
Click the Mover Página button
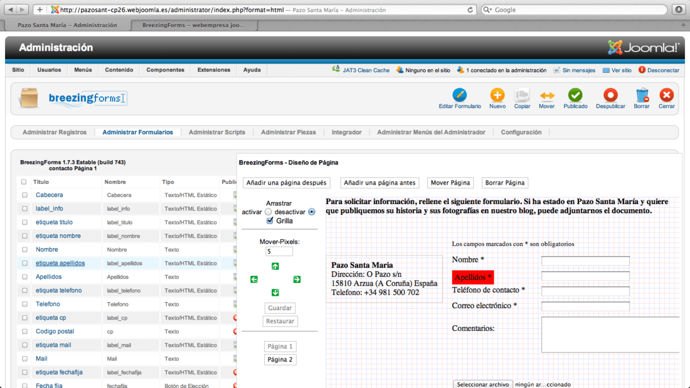[450, 183]
